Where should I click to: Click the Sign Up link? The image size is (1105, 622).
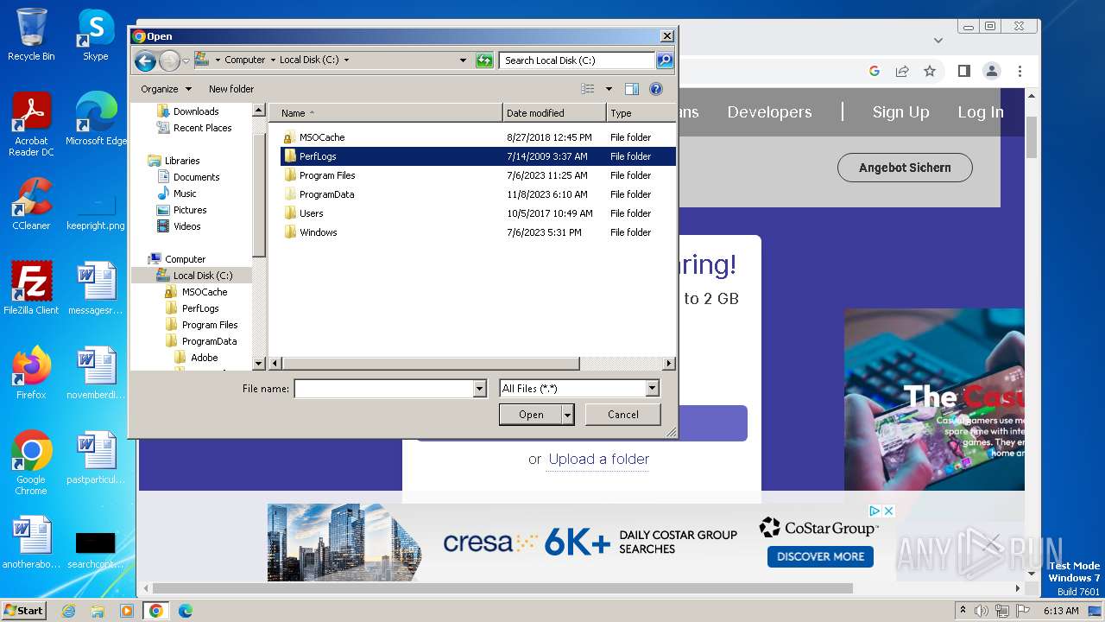tap(900, 112)
